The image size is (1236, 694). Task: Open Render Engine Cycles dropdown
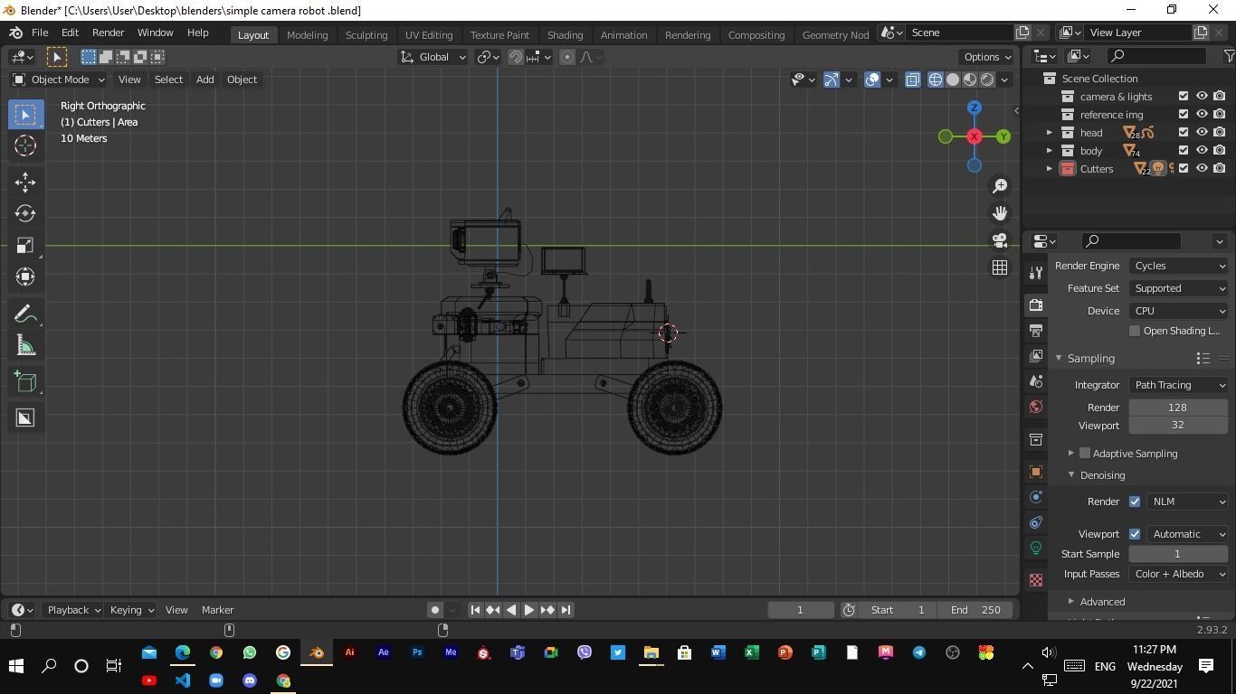[1178, 266]
